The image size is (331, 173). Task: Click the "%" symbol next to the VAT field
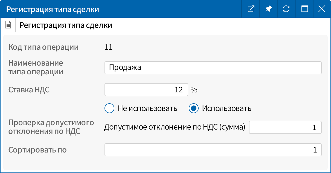click(194, 89)
